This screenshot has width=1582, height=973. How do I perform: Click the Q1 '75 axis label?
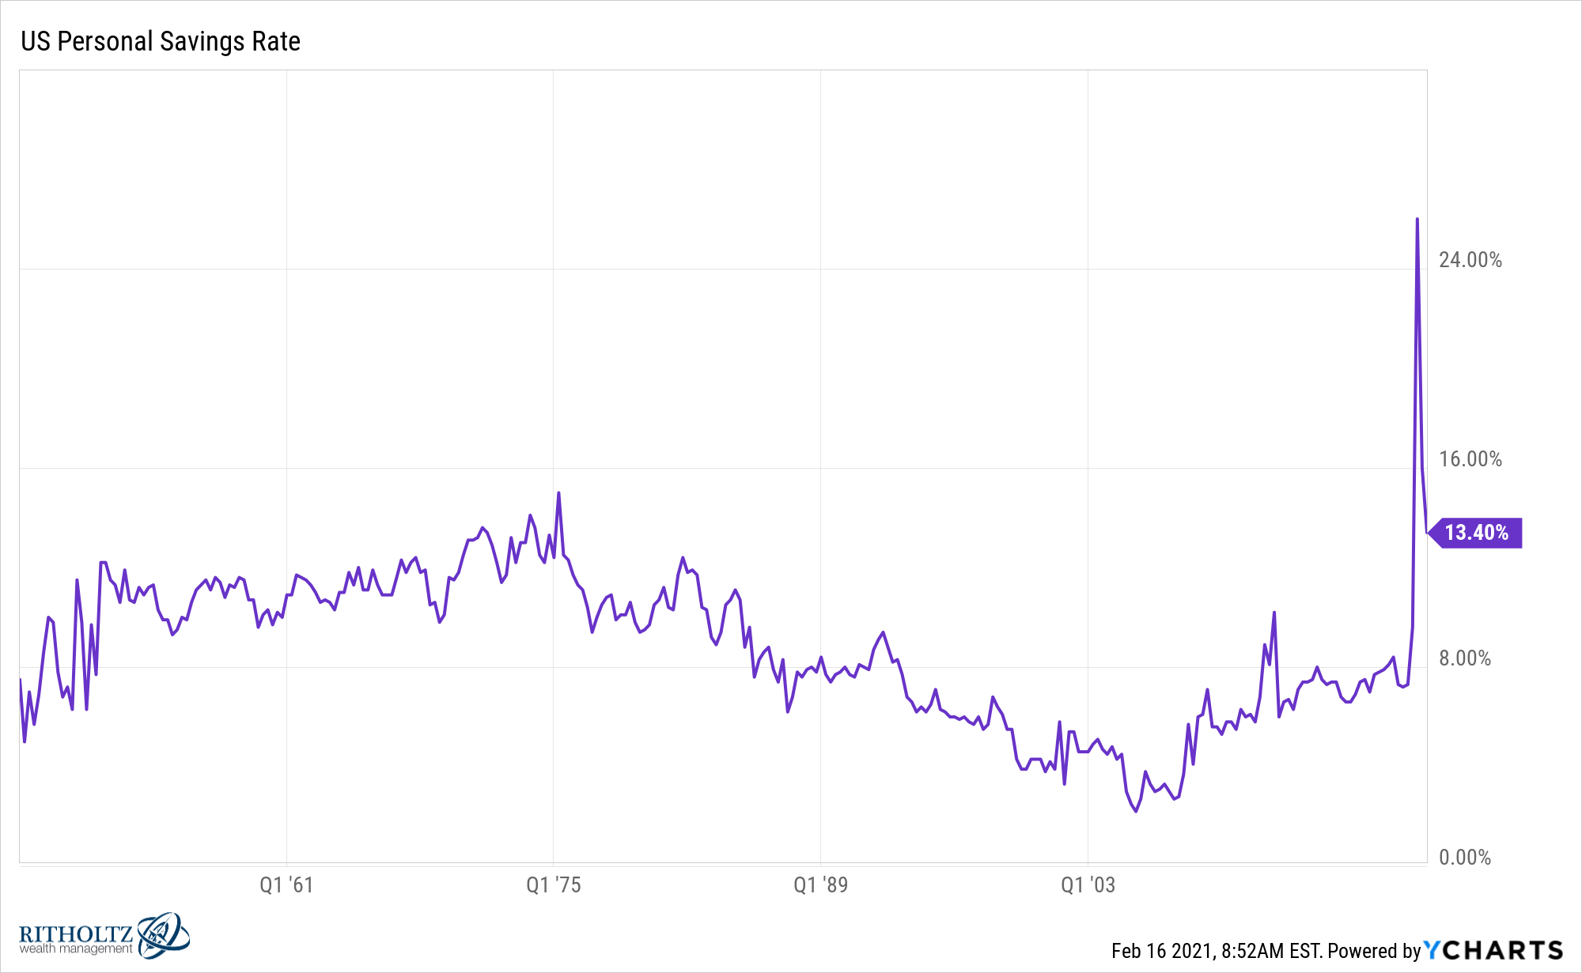click(x=554, y=884)
